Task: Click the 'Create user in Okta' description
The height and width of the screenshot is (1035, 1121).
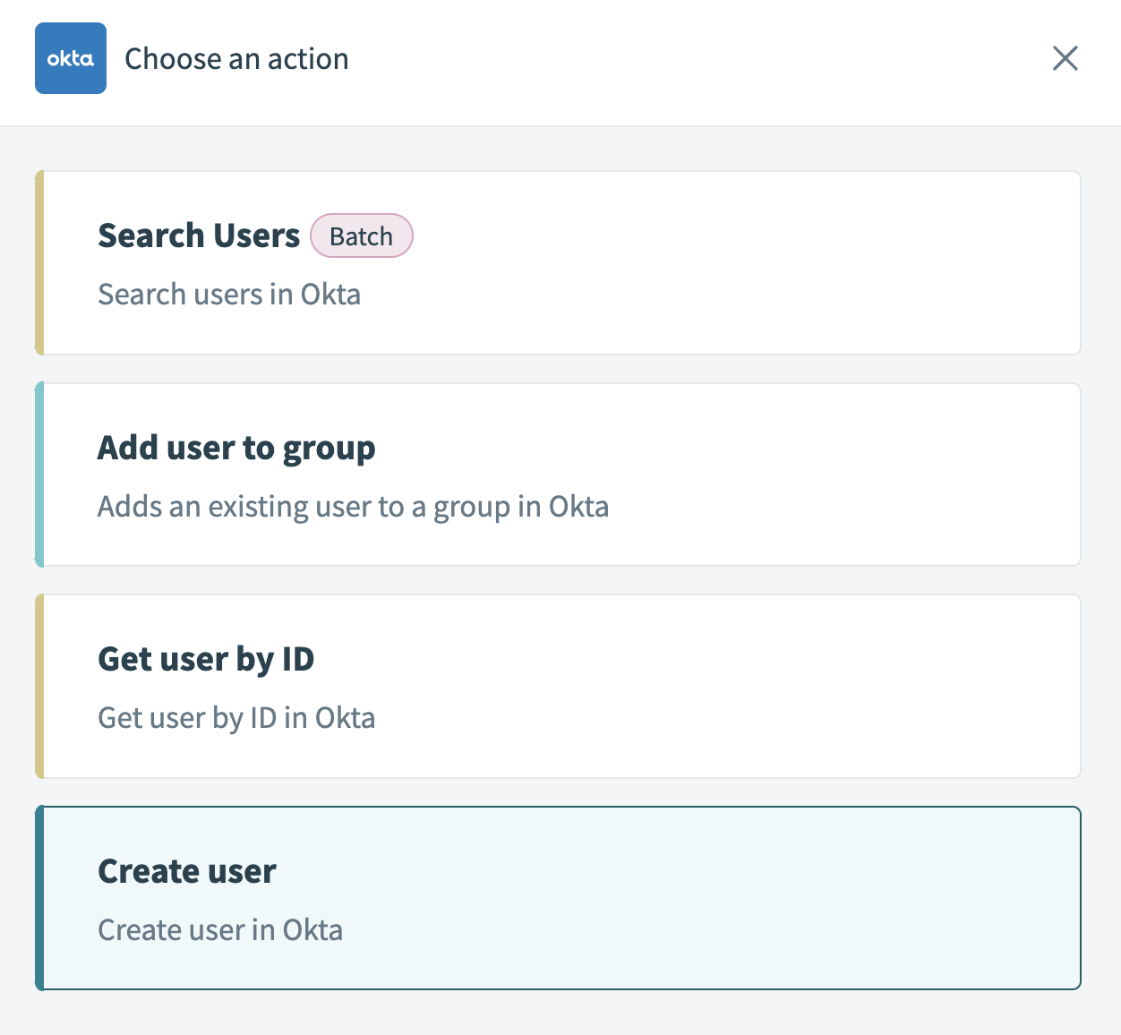Action: [x=219, y=929]
